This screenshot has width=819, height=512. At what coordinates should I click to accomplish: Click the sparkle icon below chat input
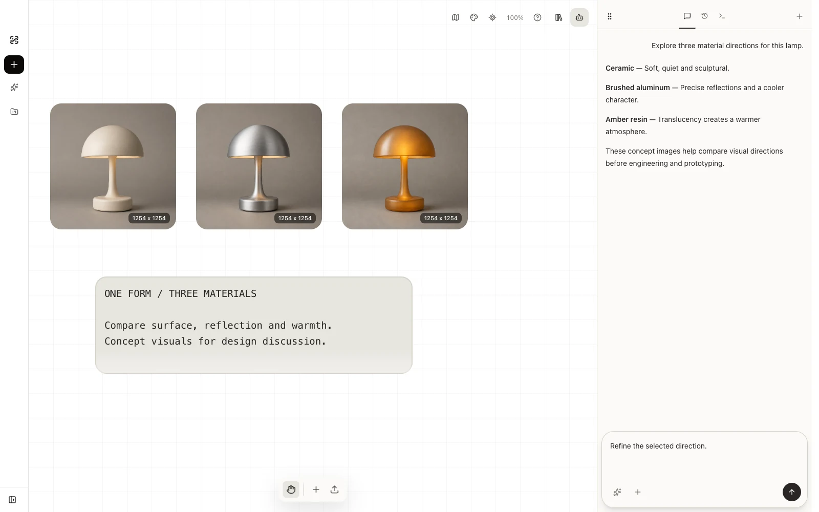(x=617, y=492)
